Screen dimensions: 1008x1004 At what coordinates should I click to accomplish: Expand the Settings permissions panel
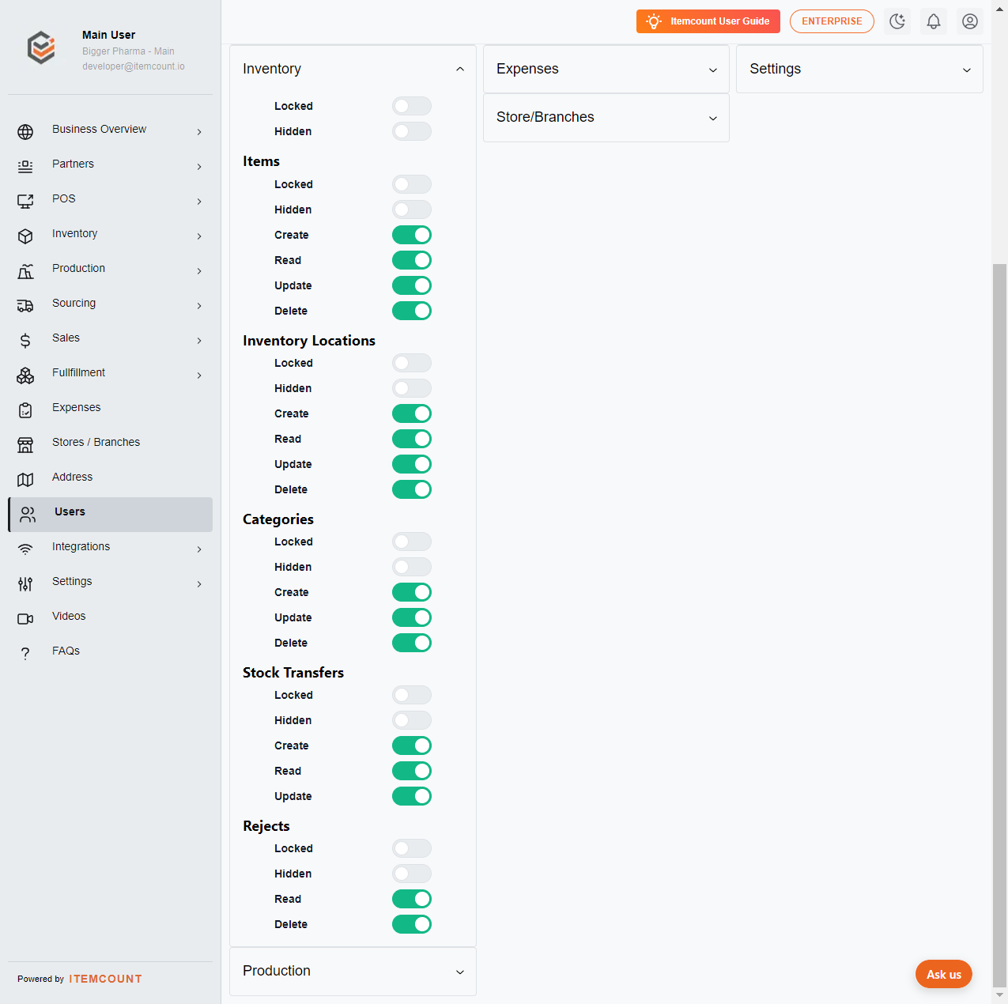pyautogui.click(x=859, y=69)
